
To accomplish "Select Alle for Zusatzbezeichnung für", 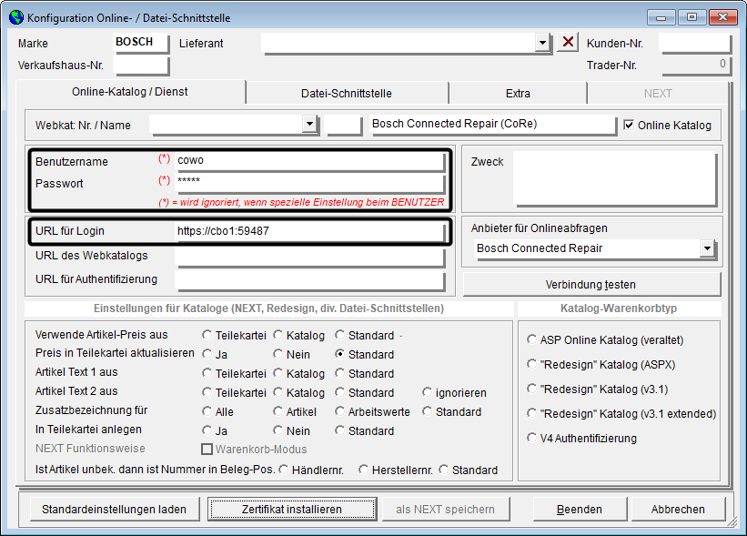I will 207,411.
